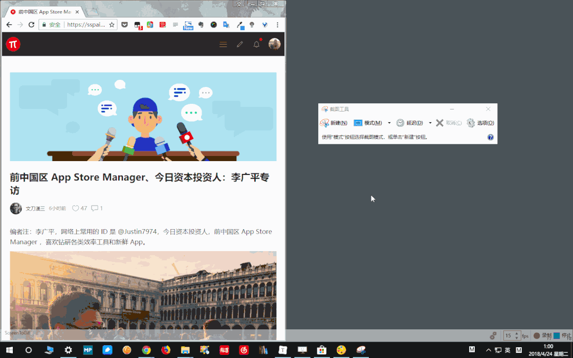The image size is (573, 358).
Task: Go back in the Chrome browser
Action: coord(9,25)
